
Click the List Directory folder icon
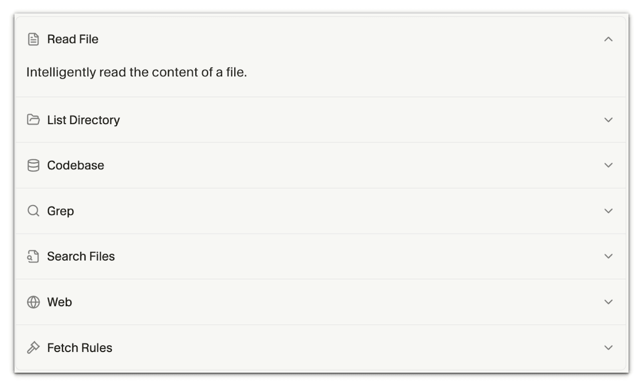33,120
